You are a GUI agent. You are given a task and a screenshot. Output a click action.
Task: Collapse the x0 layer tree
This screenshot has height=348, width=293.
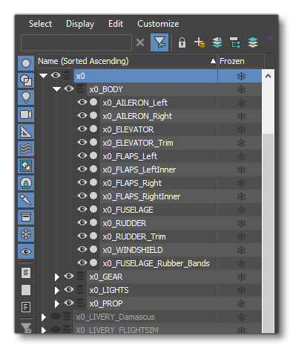pyautogui.click(x=43, y=76)
